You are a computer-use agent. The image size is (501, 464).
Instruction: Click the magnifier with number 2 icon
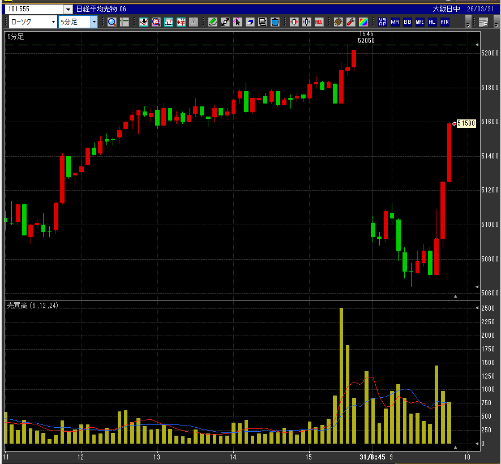click(x=156, y=22)
